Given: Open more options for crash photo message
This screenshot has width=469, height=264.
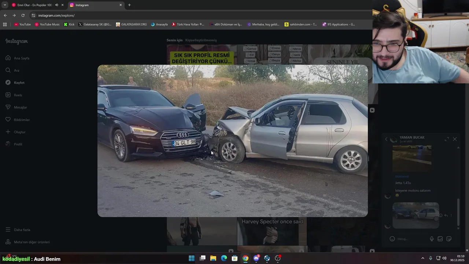Looking at the screenshot, I should (x=451, y=216).
